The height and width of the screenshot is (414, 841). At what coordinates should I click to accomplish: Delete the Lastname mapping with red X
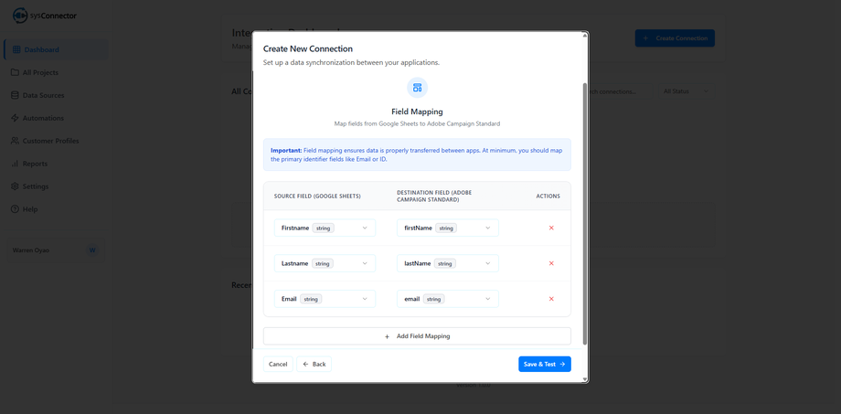(551, 263)
